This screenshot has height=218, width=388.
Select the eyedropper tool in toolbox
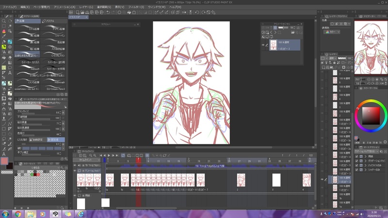tap(4, 35)
